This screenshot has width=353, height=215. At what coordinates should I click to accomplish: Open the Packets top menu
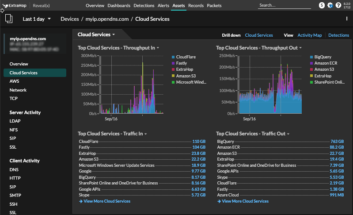tap(214, 5)
